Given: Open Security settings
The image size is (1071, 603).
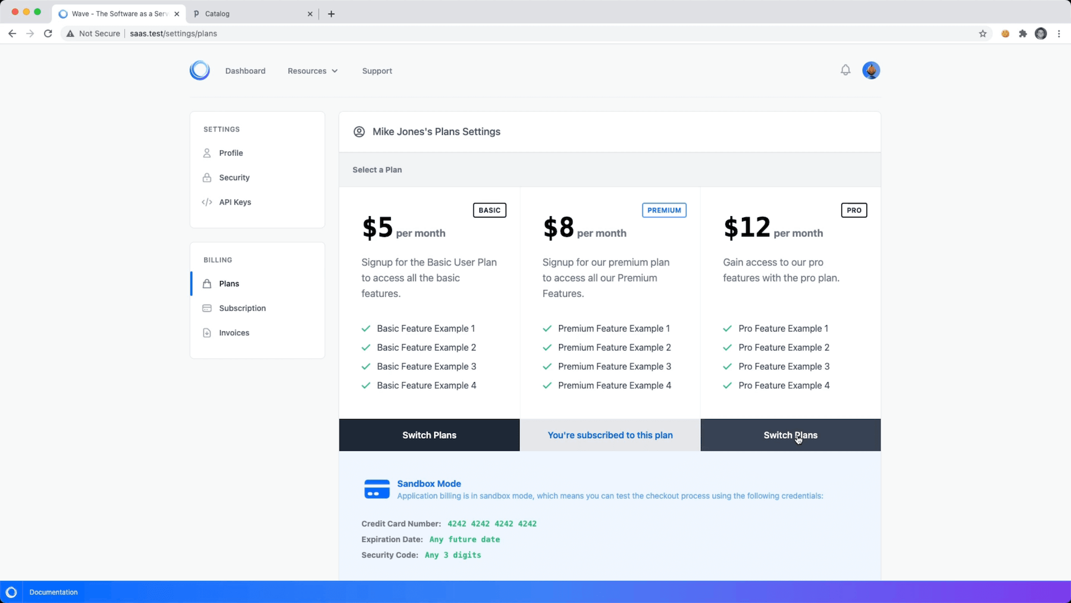Looking at the screenshot, I should click(x=234, y=177).
